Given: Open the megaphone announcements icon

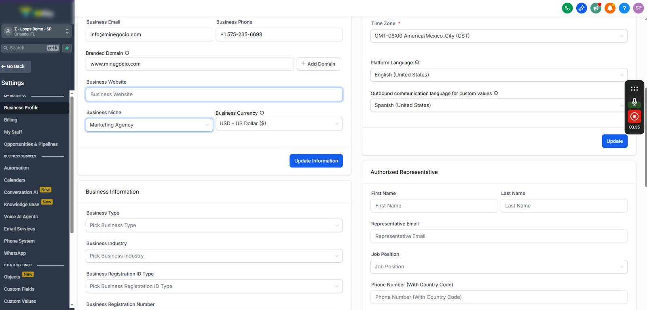Looking at the screenshot, I should (x=596, y=8).
